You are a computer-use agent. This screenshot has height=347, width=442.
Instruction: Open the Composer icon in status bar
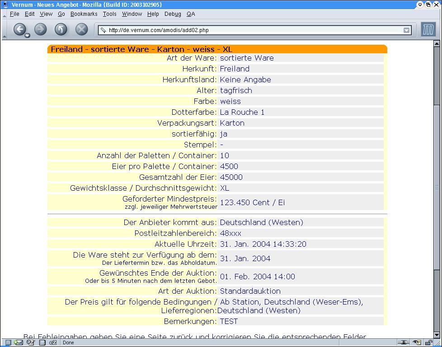point(30,343)
